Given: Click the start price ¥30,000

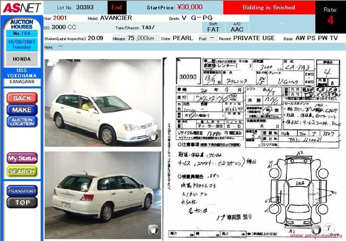Looking at the screenshot, I should click(190, 7).
